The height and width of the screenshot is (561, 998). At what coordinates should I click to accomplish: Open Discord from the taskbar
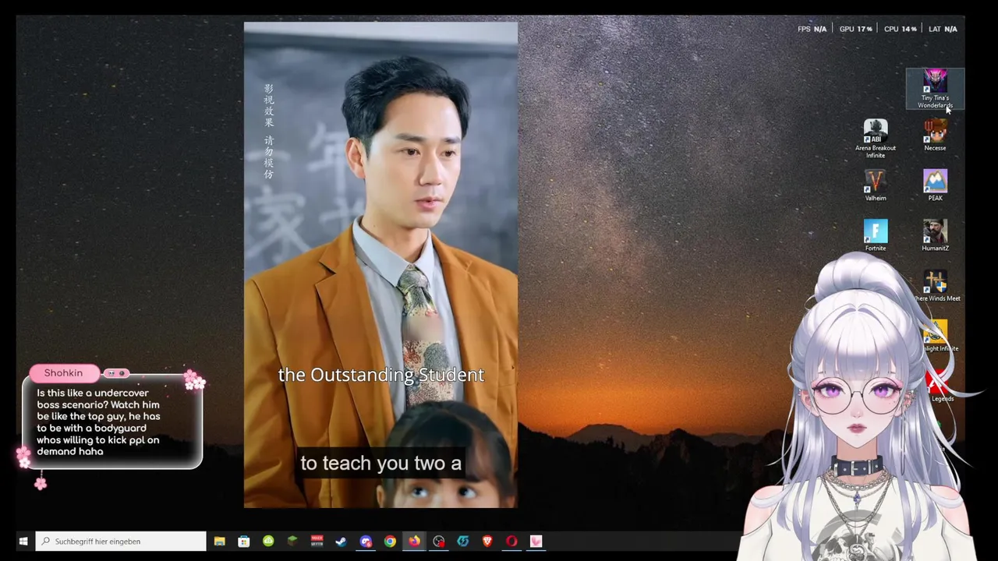pyautogui.click(x=366, y=541)
